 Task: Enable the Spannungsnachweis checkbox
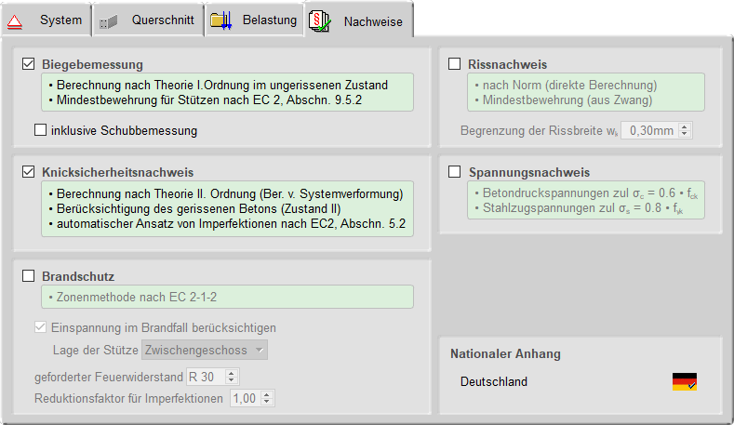(455, 172)
